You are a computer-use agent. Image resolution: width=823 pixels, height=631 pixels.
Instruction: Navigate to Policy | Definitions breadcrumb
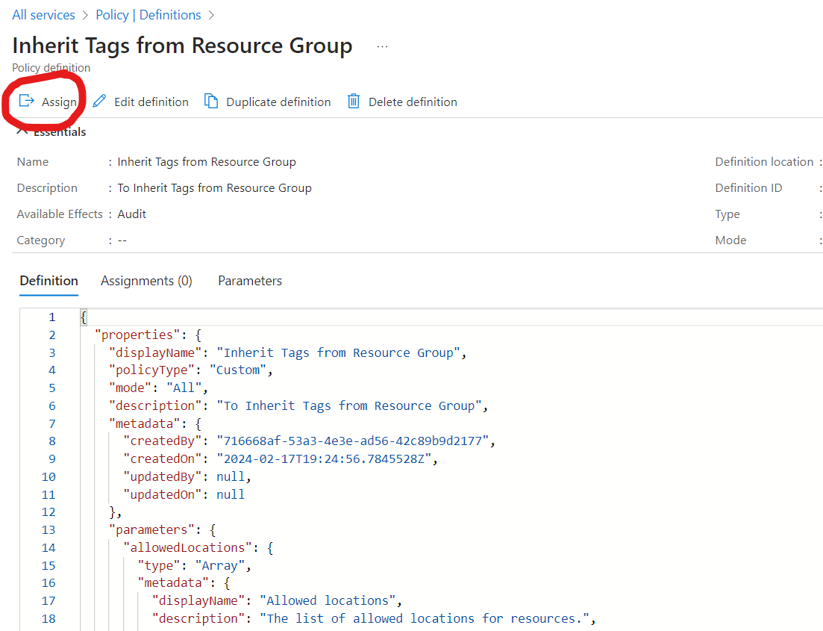[x=148, y=15]
